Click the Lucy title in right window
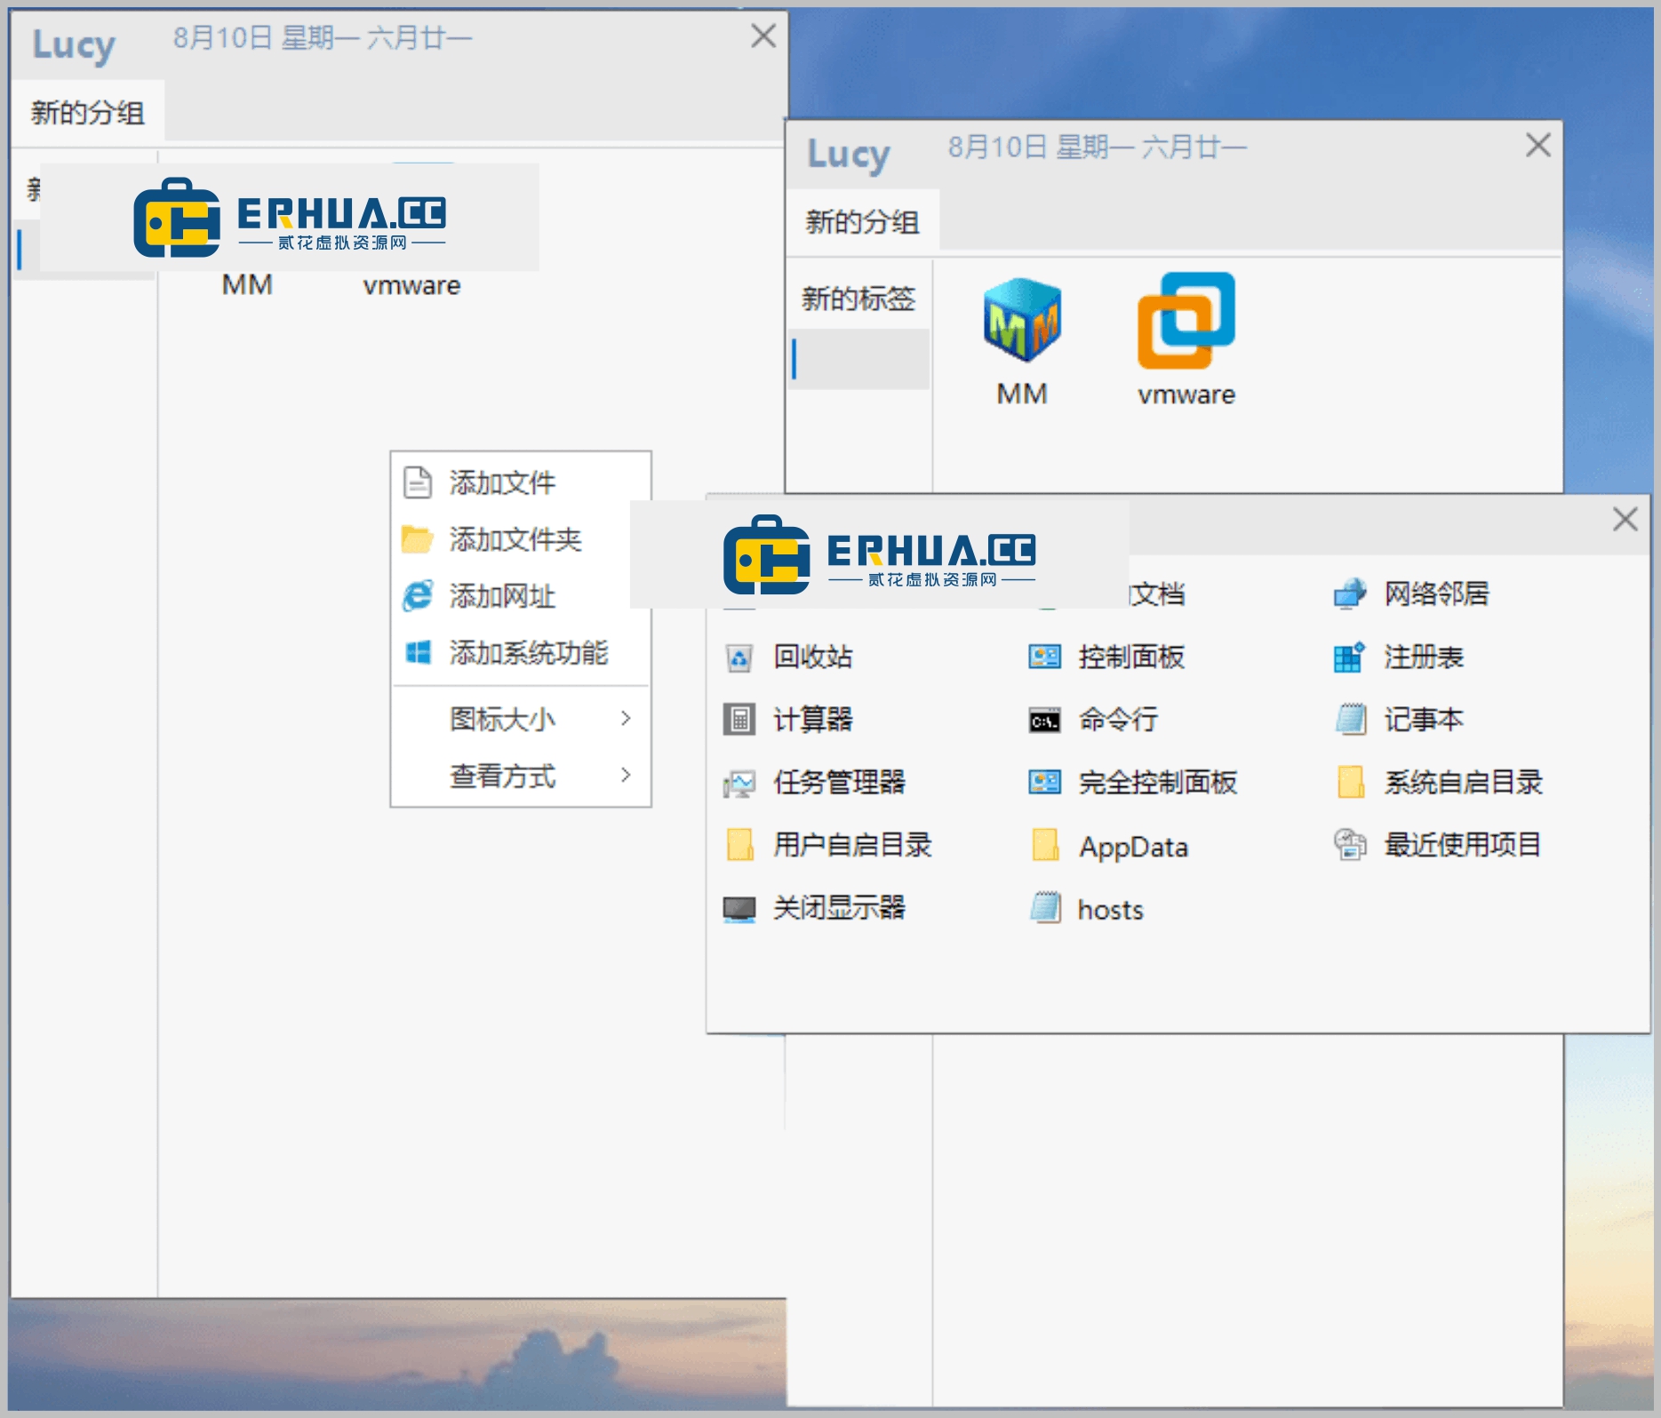Screen dimensions: 1661x1418 pyautogui.click(x=848, y=155)
